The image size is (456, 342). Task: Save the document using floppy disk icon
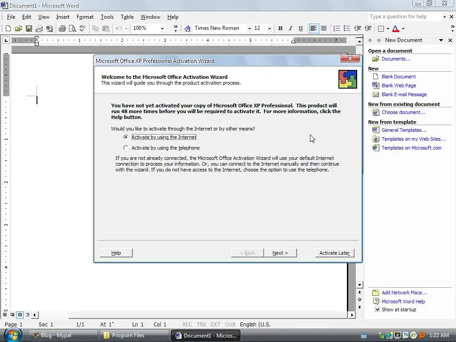29,28
